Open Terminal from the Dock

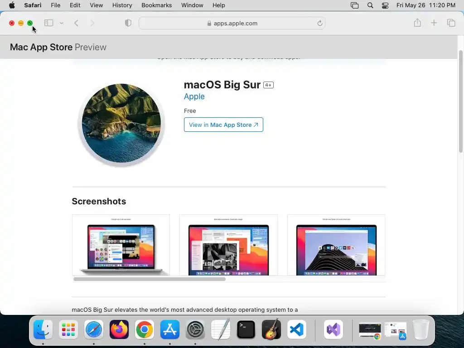click(246, 329)
